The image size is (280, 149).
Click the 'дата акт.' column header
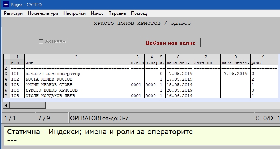coord(179,62)
